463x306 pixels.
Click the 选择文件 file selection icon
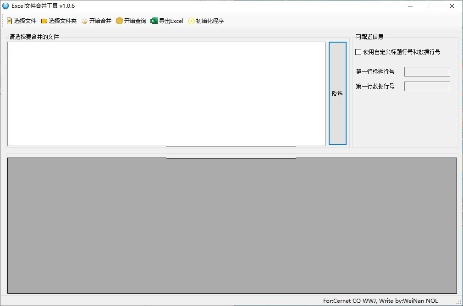pos(9,21)
